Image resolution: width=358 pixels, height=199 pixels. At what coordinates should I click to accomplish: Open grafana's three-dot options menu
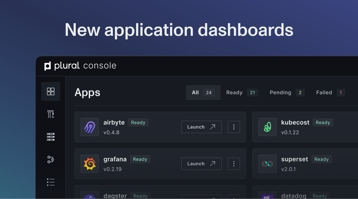234,164
